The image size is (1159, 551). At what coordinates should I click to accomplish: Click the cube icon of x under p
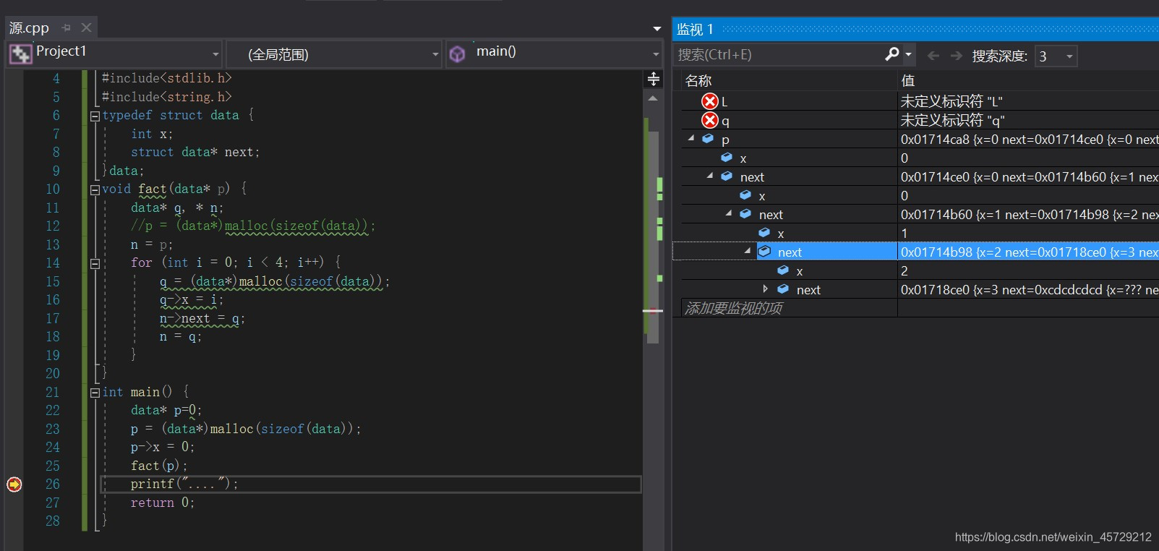pyautogui.click(x=727, y=158)
